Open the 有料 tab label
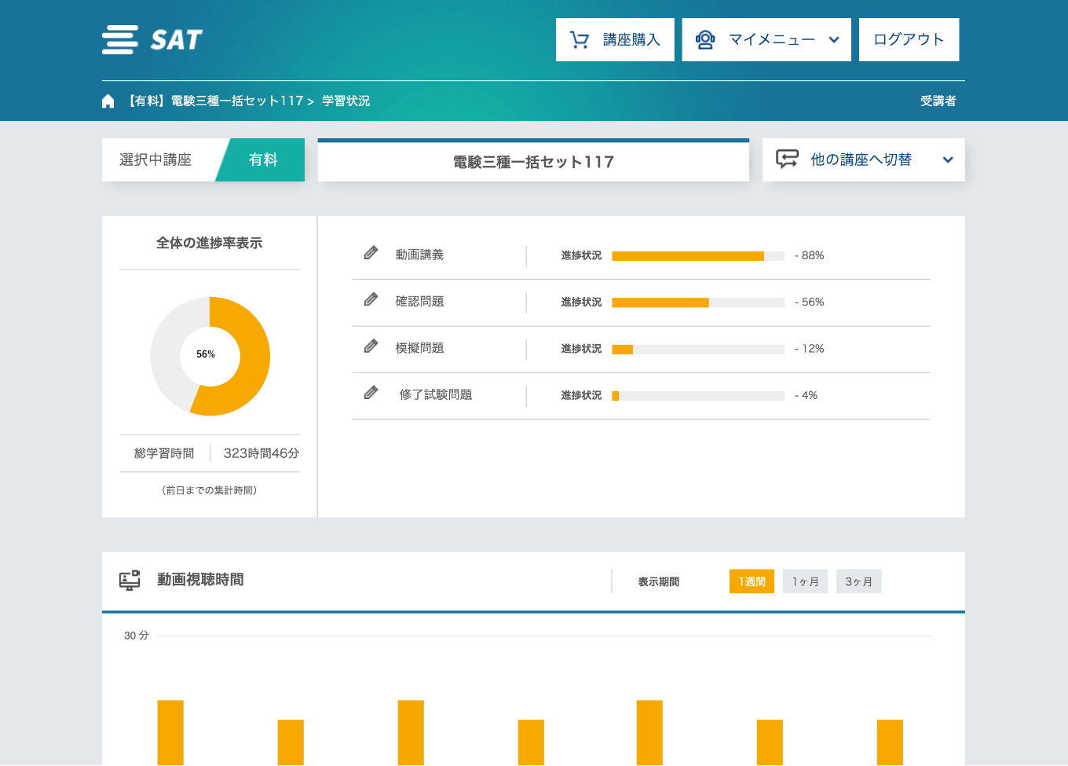 263,160
